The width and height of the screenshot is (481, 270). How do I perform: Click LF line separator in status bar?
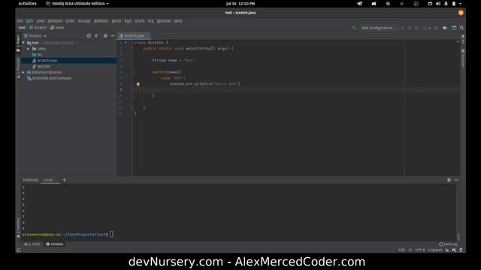coord(410,250)
